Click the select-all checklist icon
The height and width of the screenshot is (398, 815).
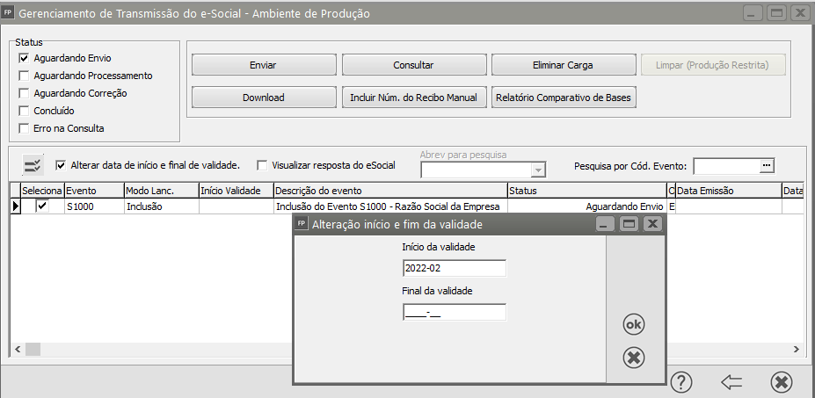pos(33,165)
